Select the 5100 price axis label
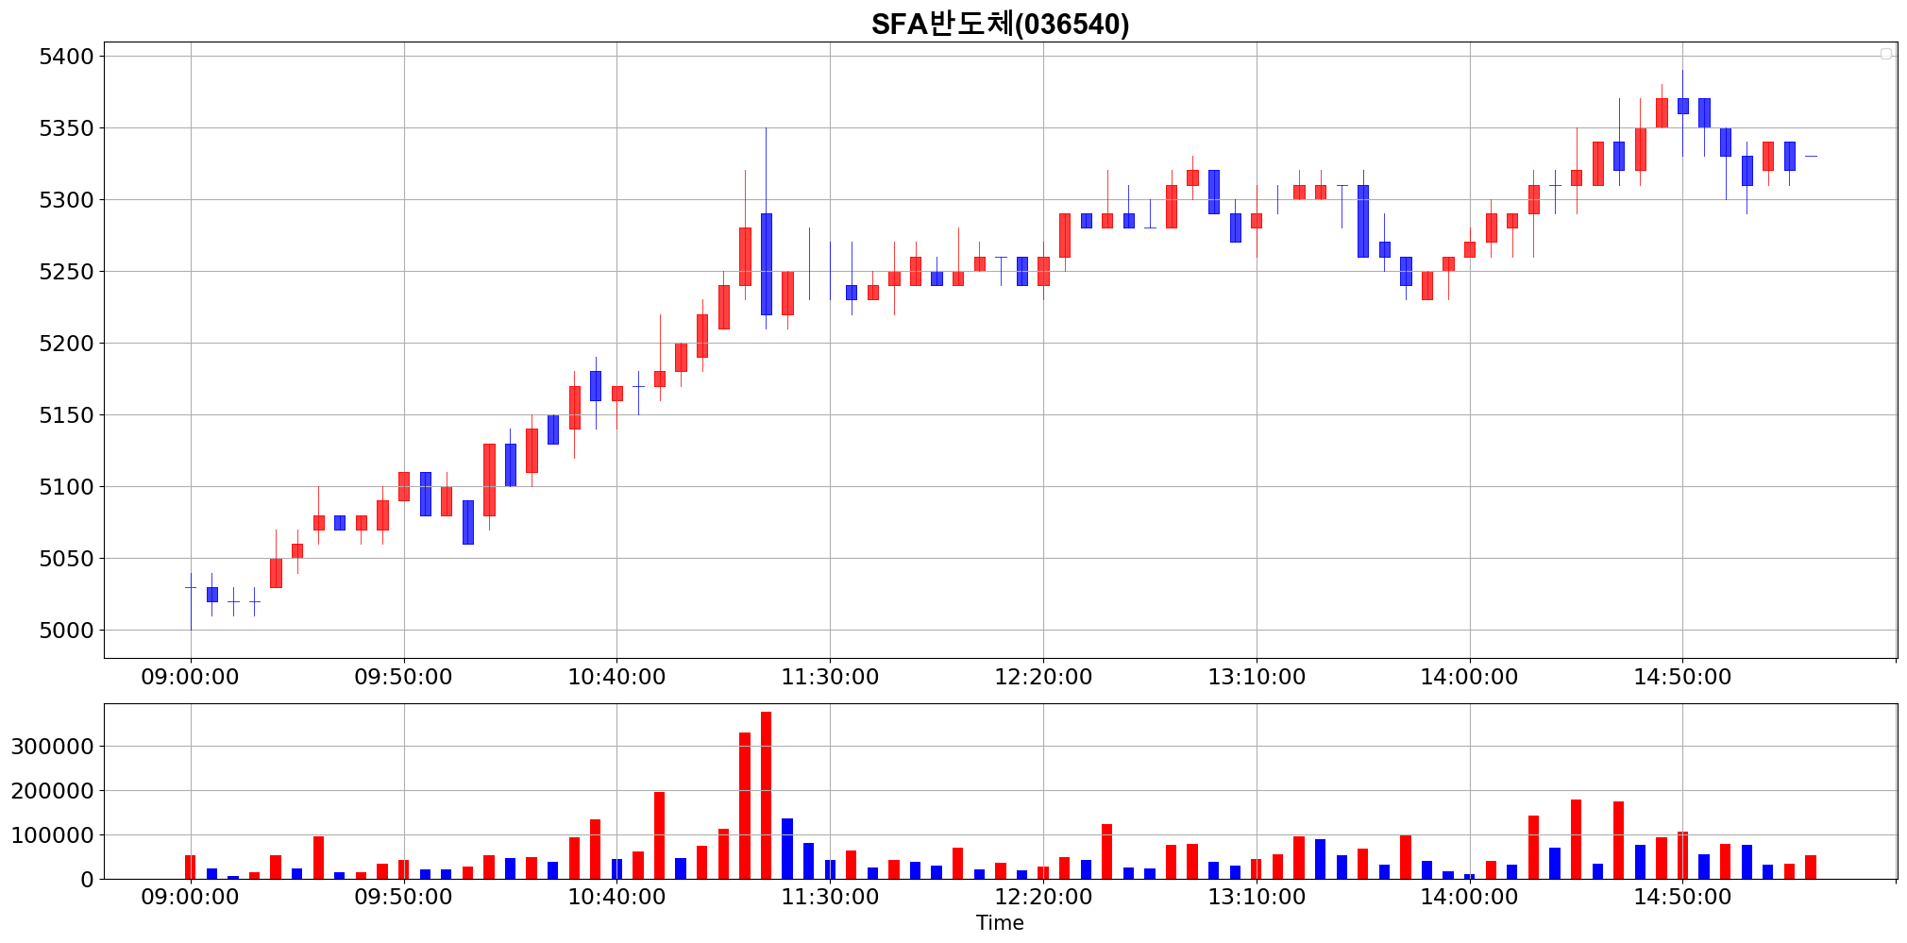 point(67,487)
